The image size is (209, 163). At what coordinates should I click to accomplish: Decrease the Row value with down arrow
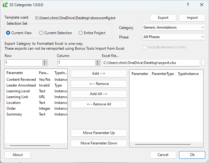click(45, 64)
